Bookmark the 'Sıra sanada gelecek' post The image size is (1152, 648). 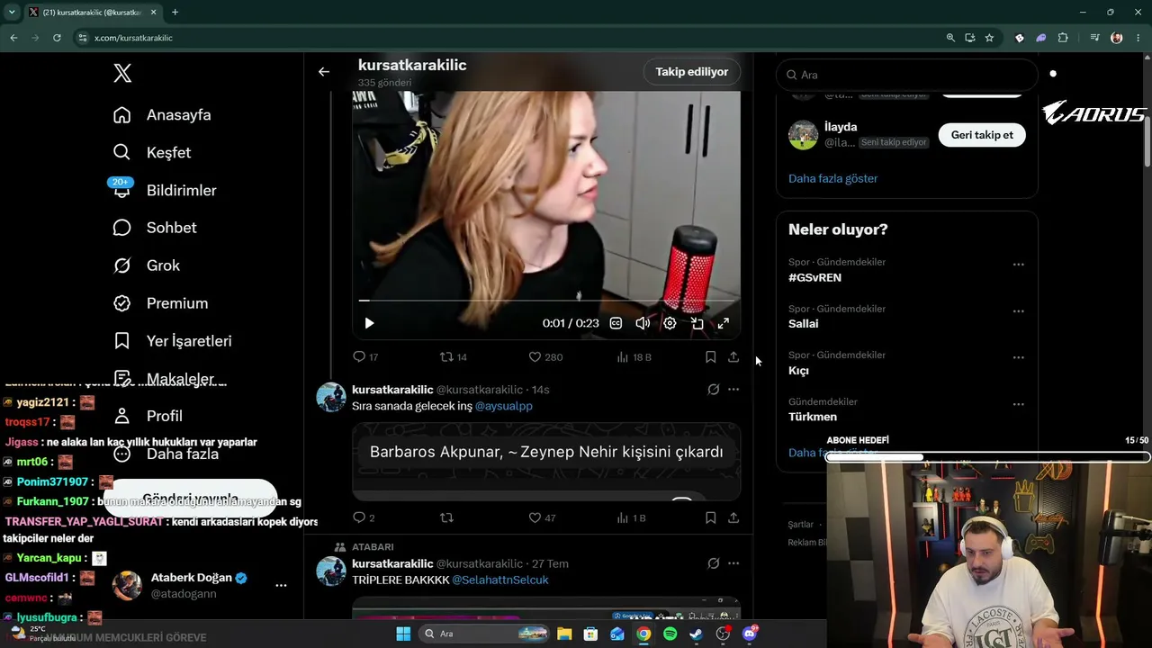710,517
